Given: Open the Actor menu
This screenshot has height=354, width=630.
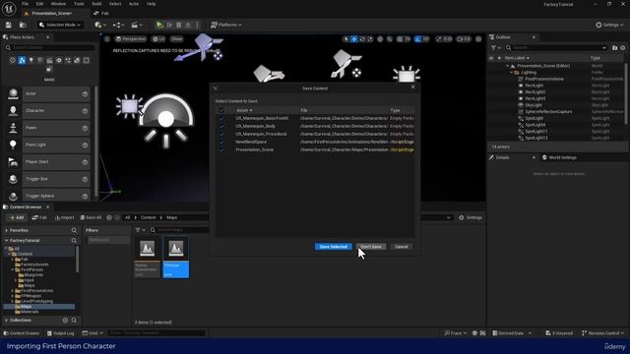Looking at the screenshot, I should (x=134, y=4).
